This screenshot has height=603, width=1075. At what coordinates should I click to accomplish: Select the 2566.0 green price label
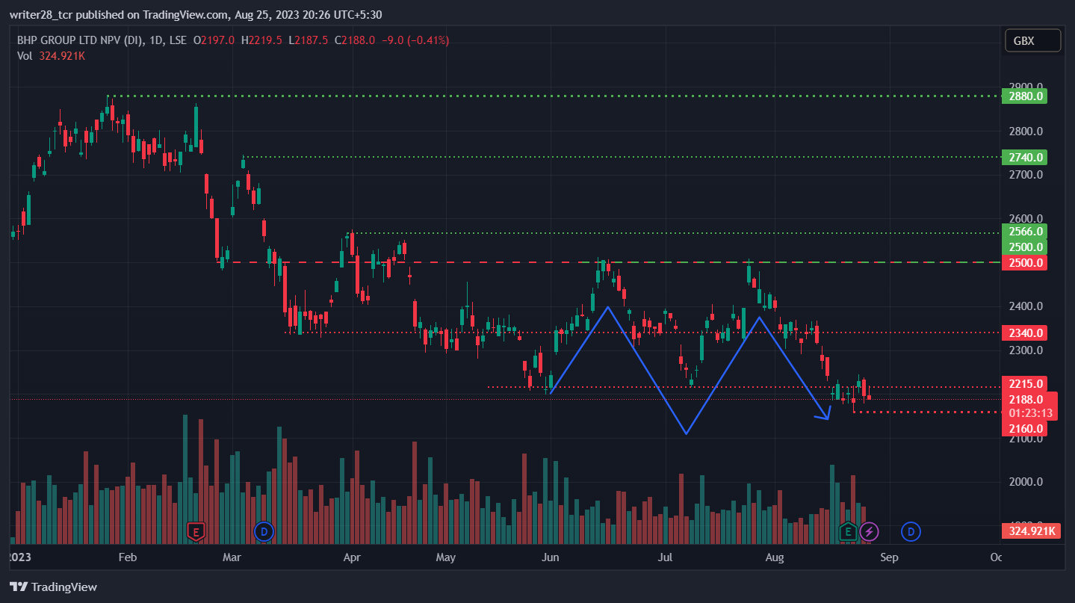pos(1025,232)
